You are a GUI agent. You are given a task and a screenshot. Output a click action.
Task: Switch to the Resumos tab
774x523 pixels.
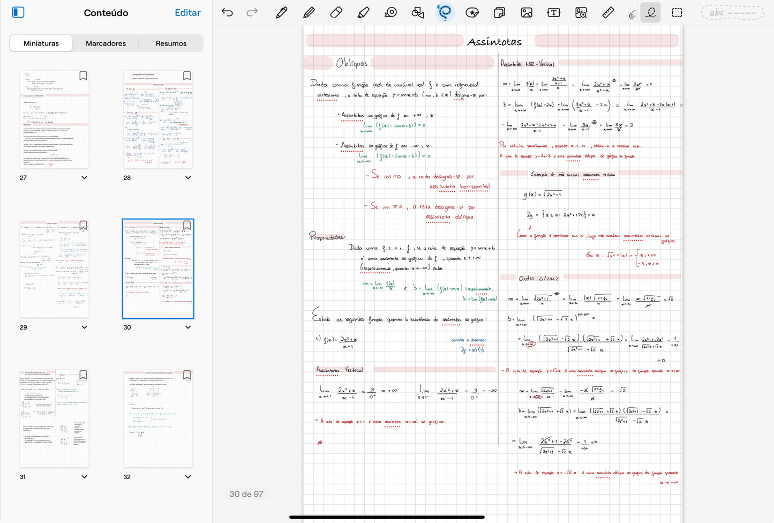coord(171,43)
